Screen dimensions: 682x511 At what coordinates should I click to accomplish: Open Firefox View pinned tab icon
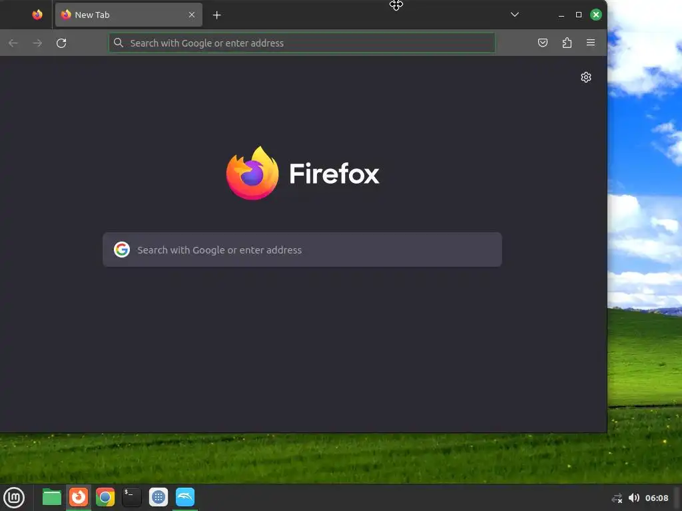[x=37, y=15]
